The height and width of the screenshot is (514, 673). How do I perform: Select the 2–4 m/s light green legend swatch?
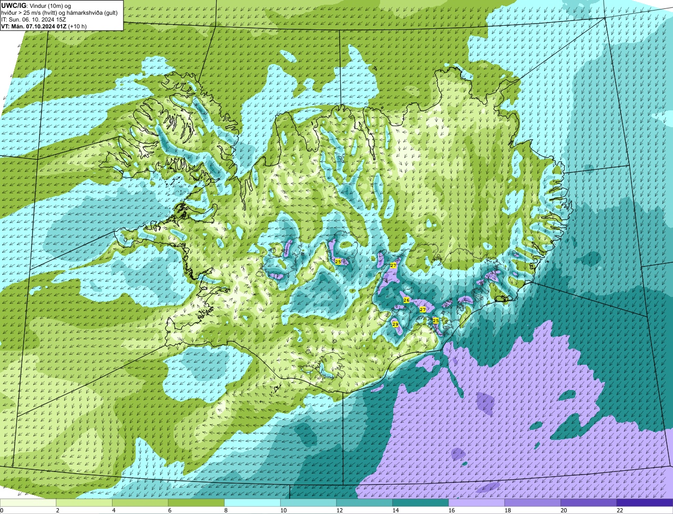[84, 503]
